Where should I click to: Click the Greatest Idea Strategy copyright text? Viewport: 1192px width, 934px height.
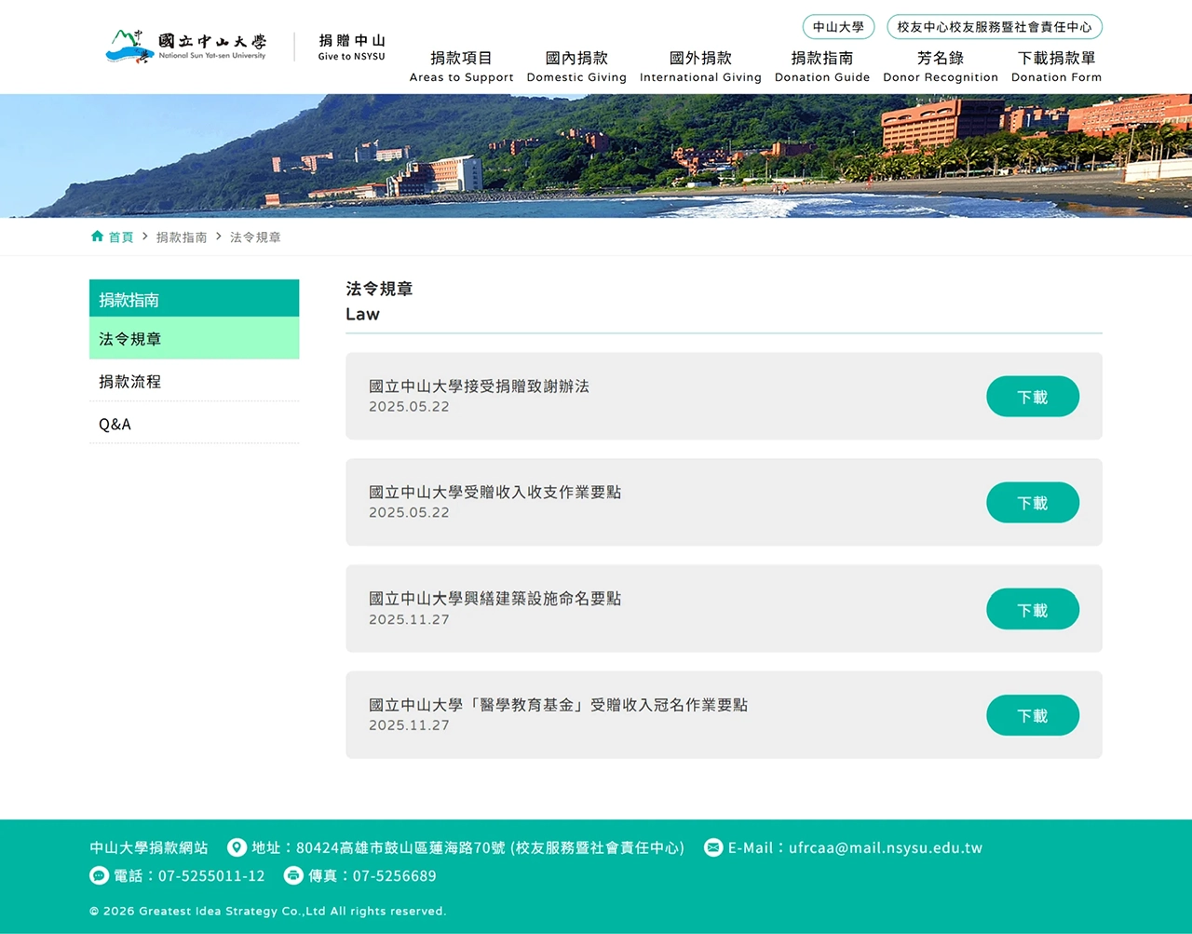[268, 911]
